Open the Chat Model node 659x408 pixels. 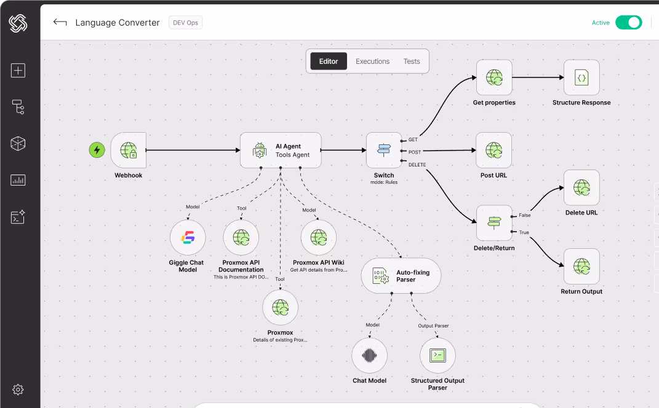[x=369, y=355]
